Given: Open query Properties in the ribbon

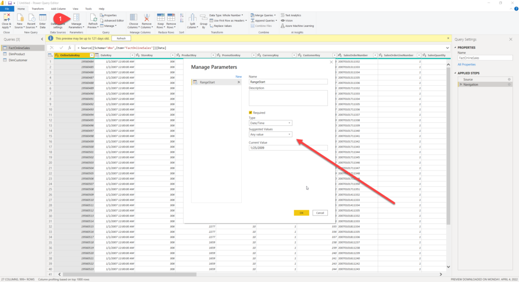Looking at the screenshot, I should [108, 15].
